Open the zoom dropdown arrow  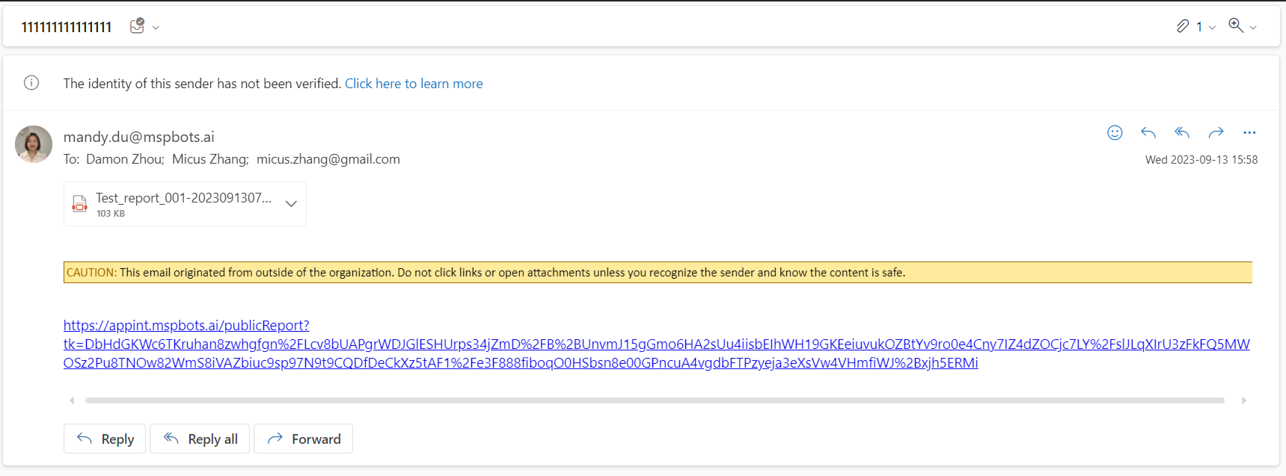[1254, 28]
